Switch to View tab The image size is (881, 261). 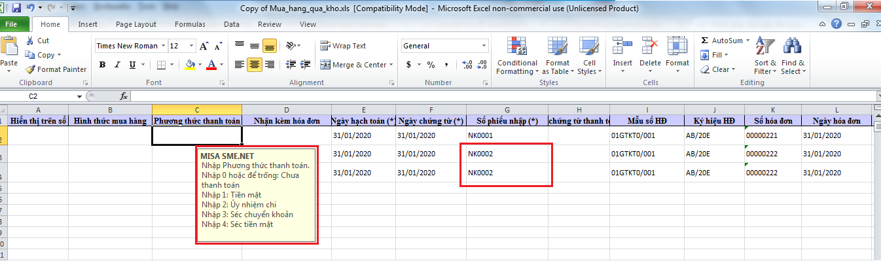[x=308, y=24]
